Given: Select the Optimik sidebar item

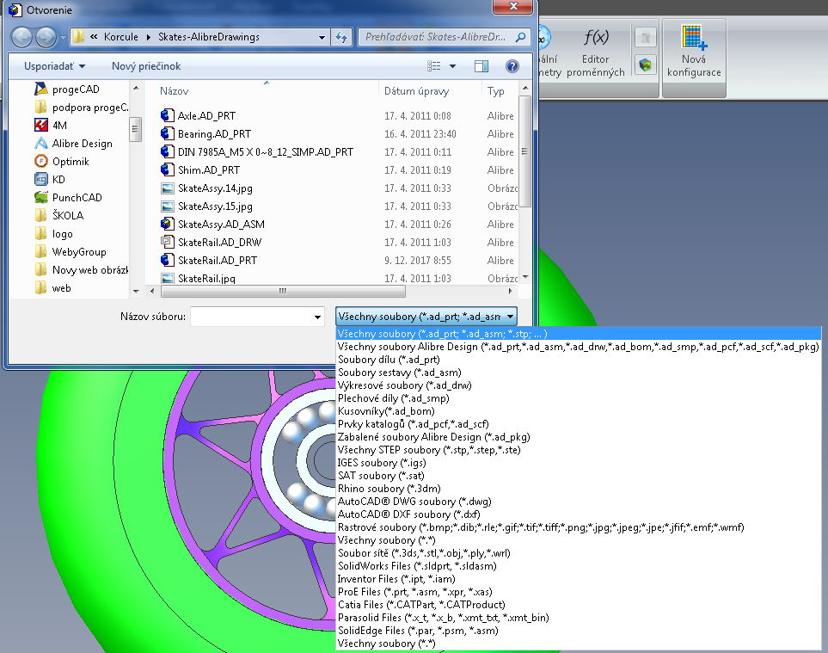Looking at the screenshot, I should pyautogui.click(x=61, y=161).
